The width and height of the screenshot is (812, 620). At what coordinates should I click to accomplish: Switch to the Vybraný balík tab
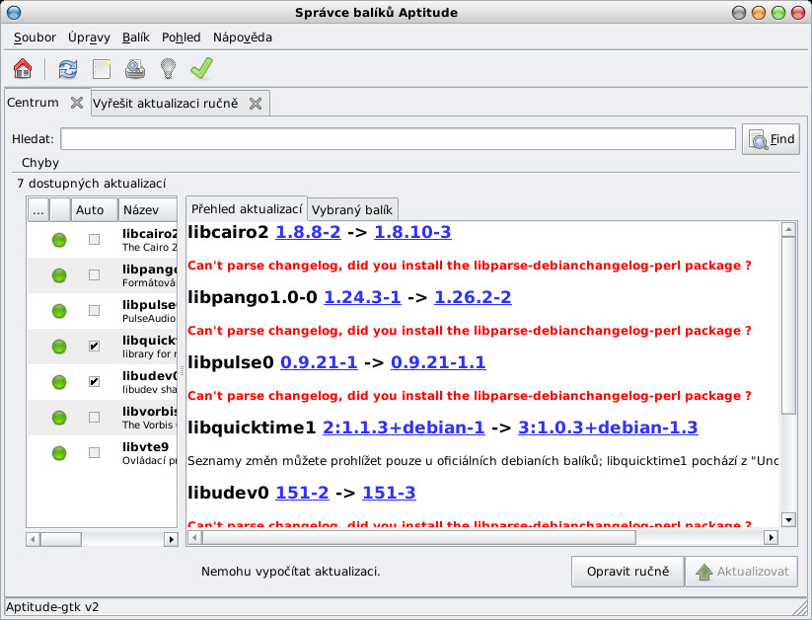352,210
